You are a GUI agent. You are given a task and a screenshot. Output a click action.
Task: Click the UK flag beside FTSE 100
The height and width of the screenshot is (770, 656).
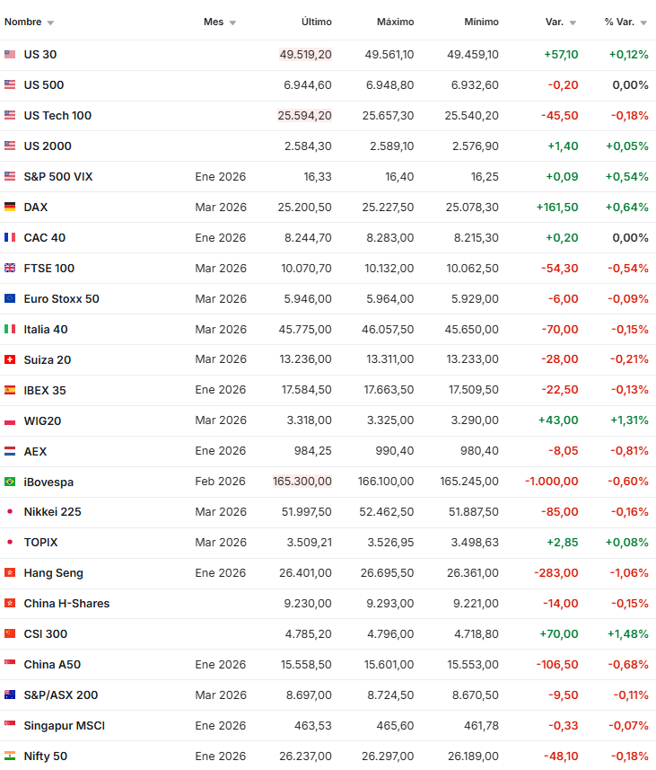[10, 269]
